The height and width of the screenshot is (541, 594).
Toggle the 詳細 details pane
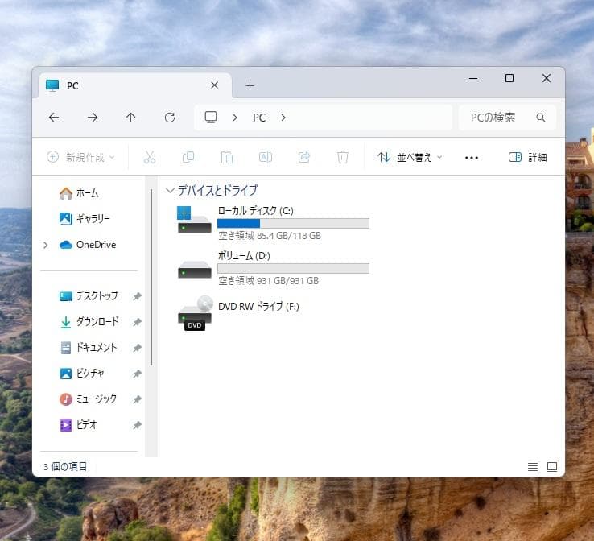pos(527,157)
